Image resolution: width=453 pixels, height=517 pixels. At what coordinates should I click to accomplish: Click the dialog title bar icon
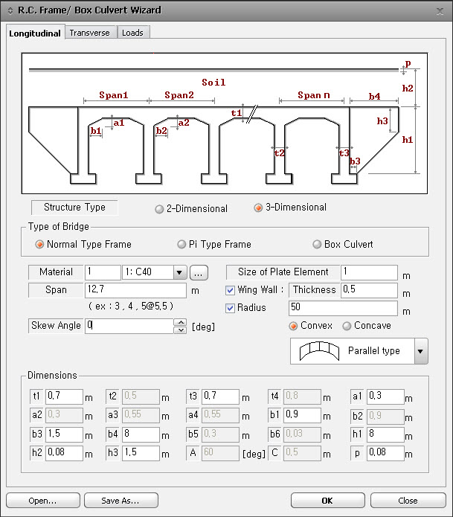9,10
